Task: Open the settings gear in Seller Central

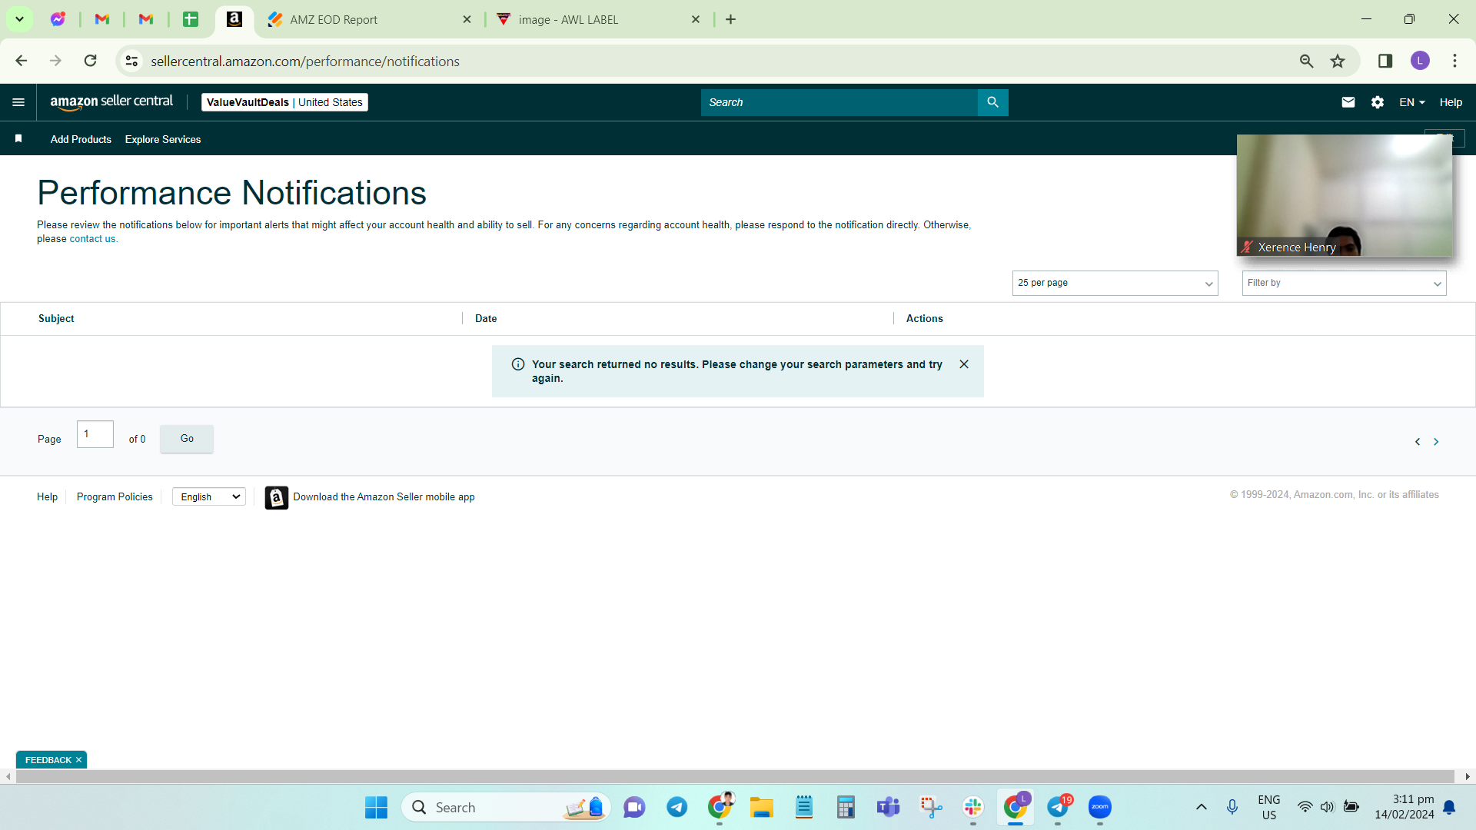Action: (x=1378, y=102)
